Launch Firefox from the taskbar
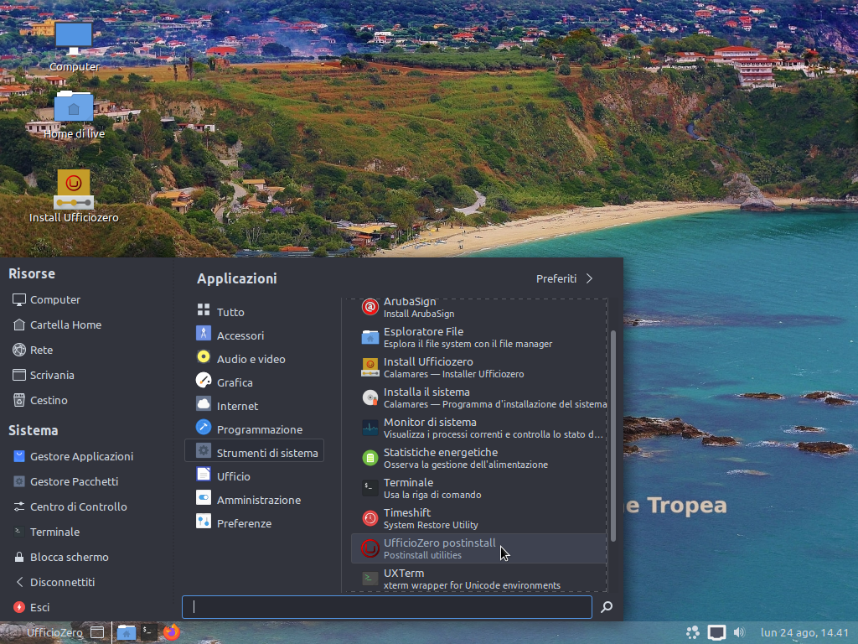 point(171,632)
